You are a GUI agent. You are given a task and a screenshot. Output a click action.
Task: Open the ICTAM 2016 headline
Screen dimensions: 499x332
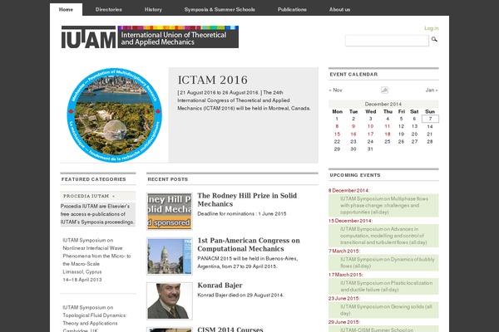213,80
